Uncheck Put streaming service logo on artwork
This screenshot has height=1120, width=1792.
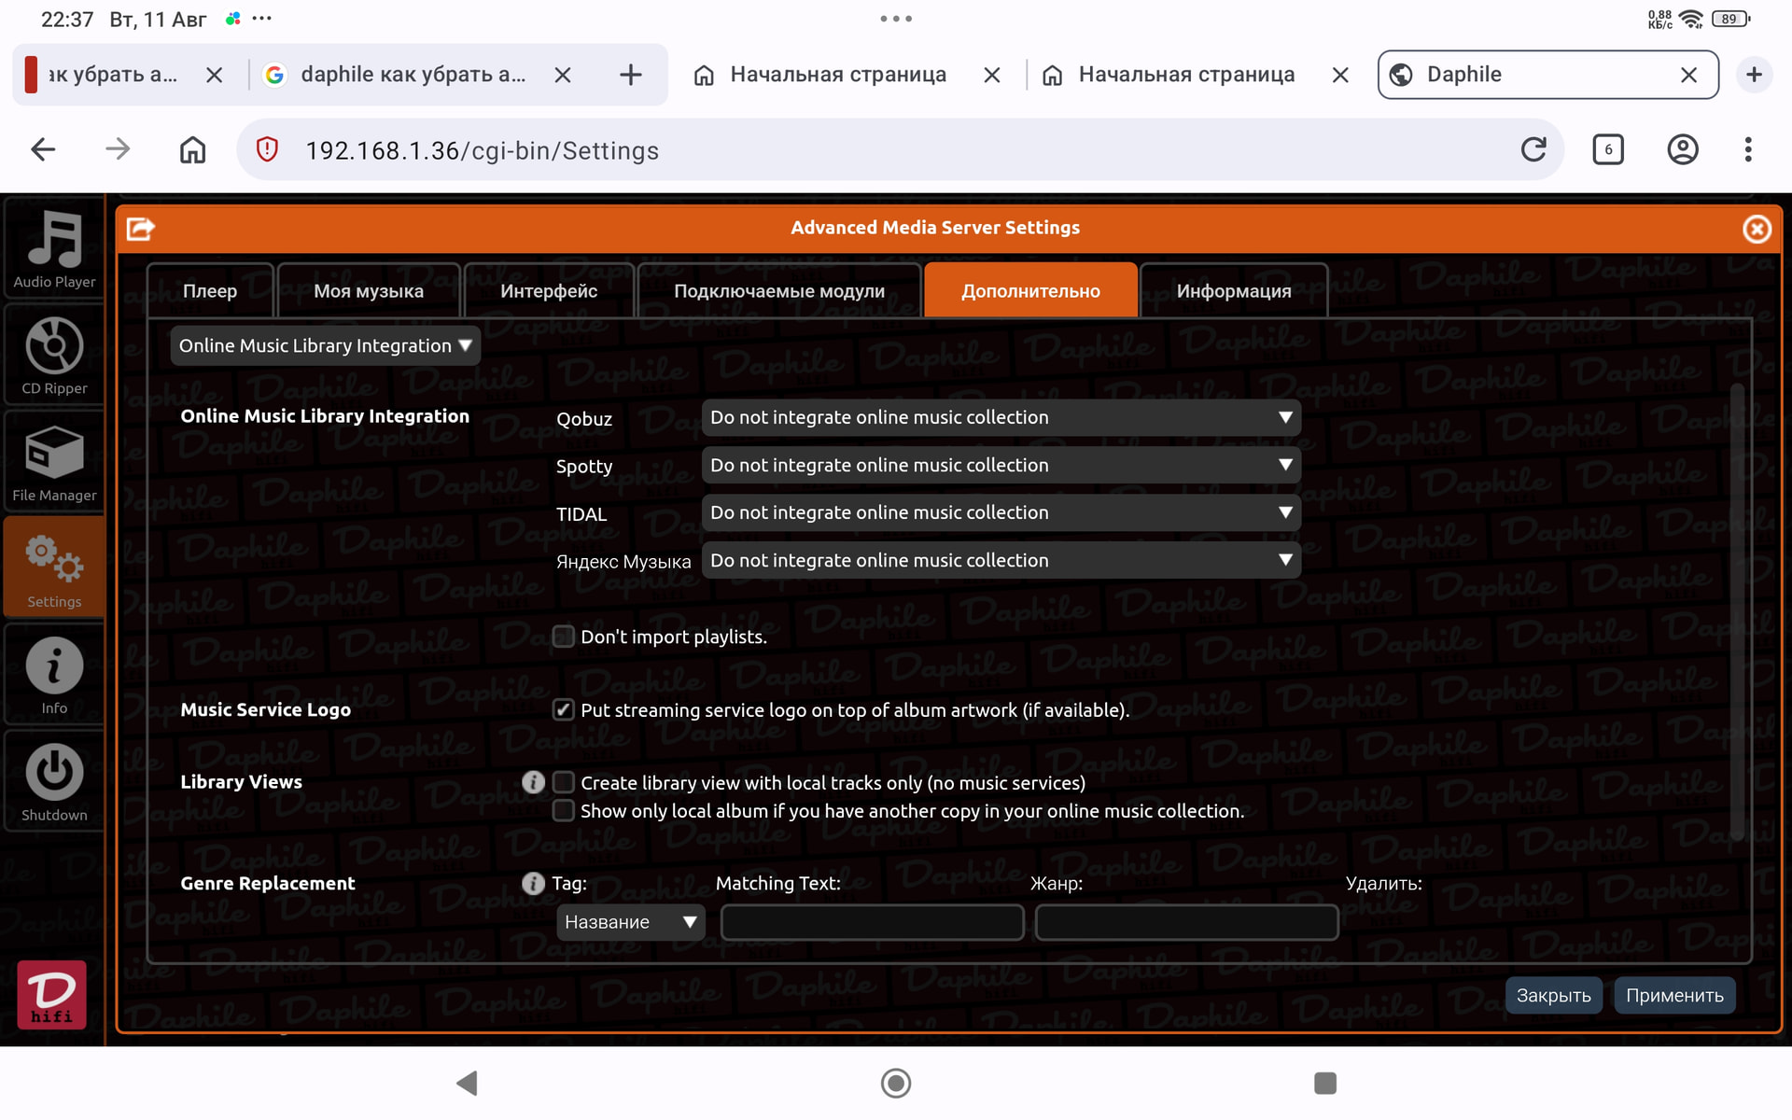(x=563, y=709)
